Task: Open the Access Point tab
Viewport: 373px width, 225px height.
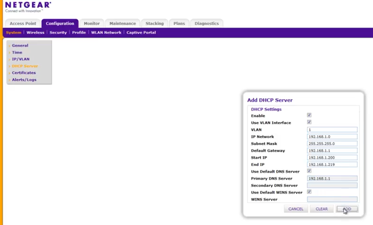Action: click(23, 23)
